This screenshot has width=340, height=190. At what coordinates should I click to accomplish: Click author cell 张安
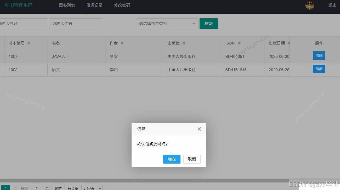(x=134, y=56)
